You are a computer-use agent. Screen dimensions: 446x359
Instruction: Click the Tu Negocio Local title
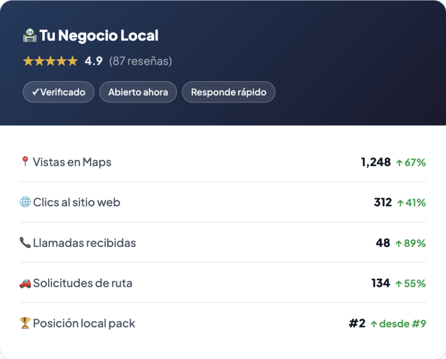pos(99,36)
